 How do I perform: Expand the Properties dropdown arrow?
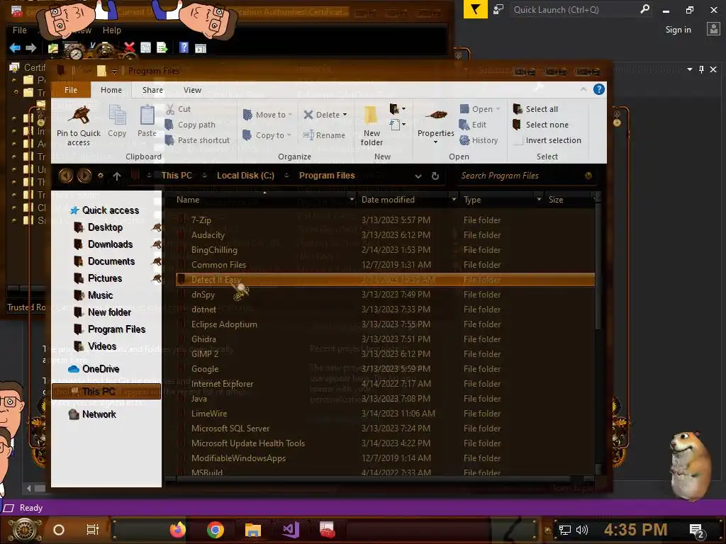click(436, 142)
